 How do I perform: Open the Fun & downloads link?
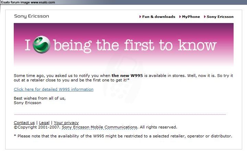coord(159,17)
